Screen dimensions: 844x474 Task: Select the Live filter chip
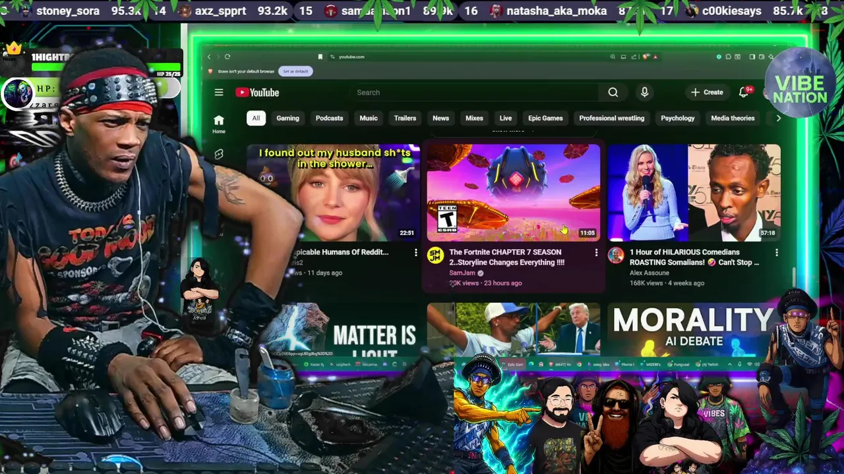506,118
